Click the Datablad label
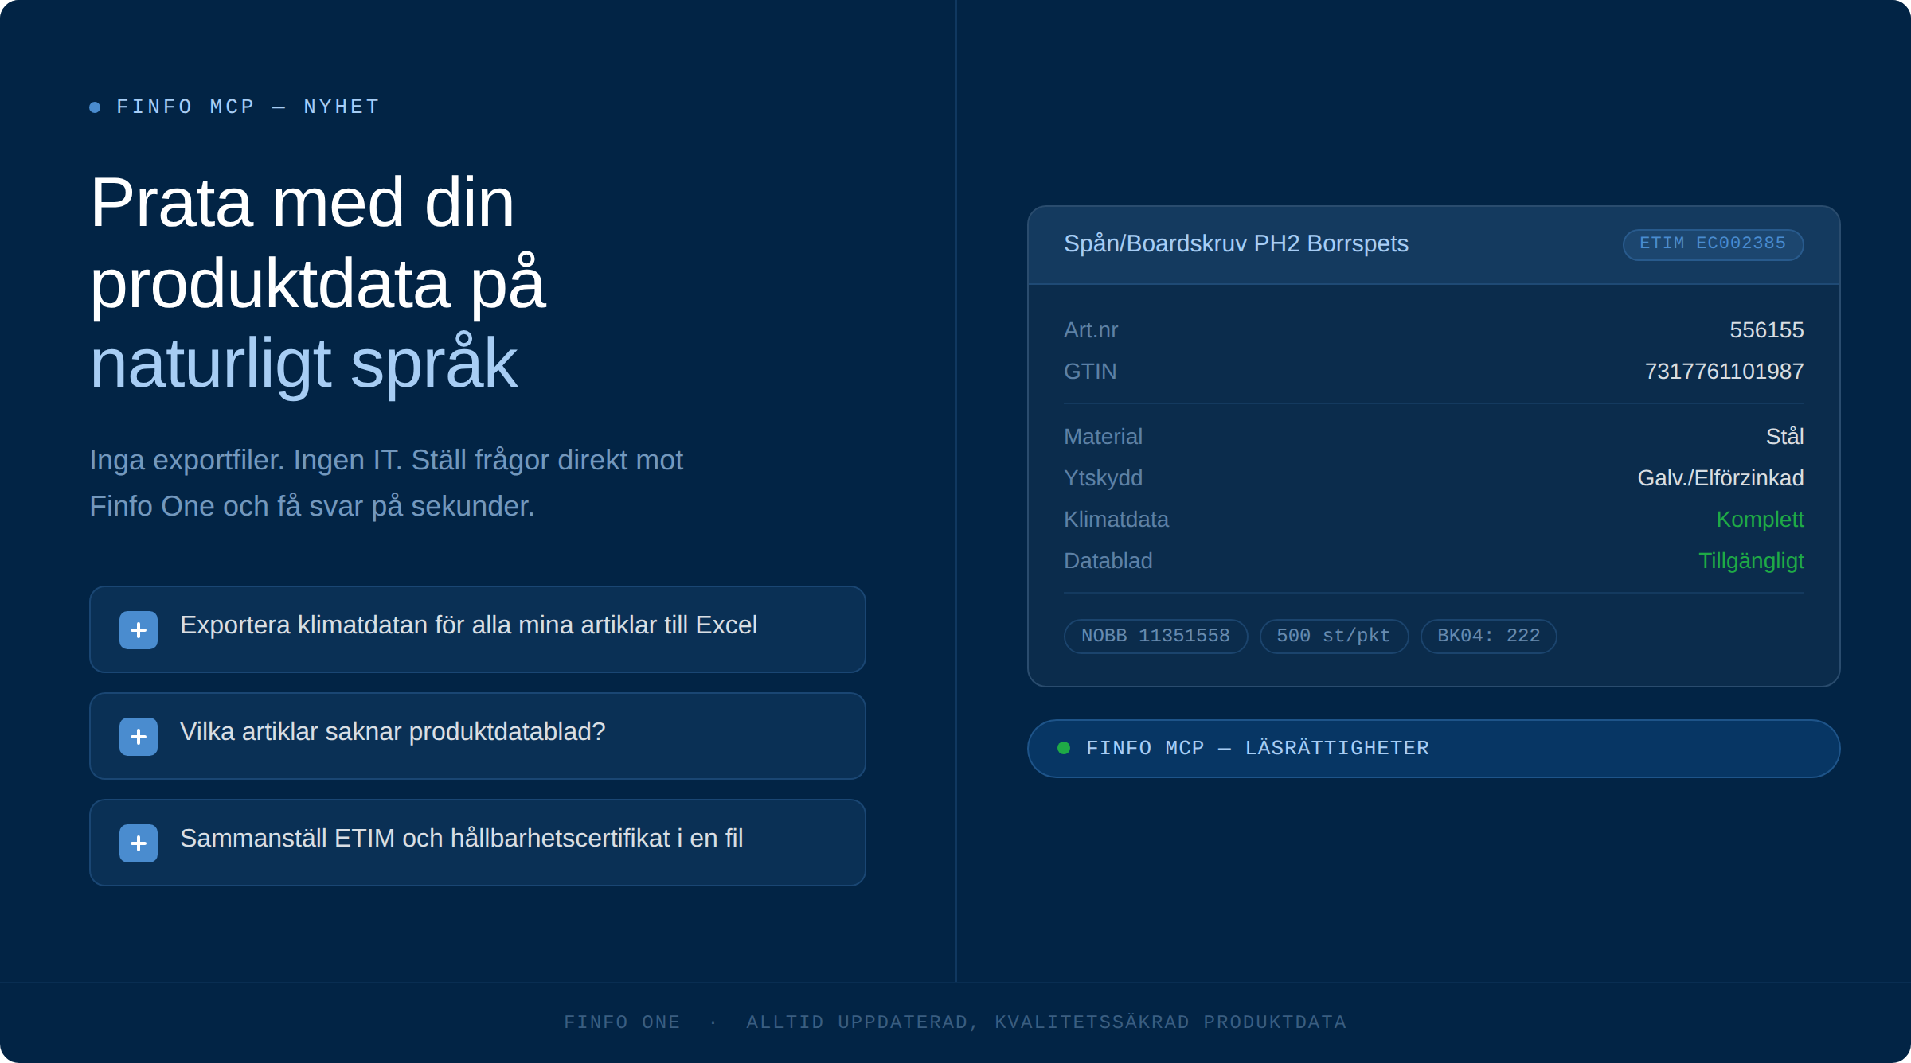 point(1108,560)
